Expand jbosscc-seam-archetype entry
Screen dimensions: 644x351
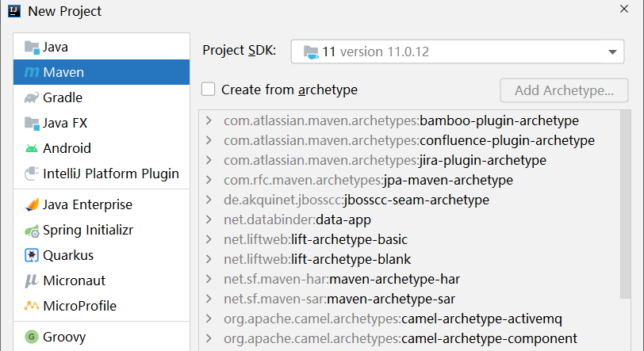point(209,200)
